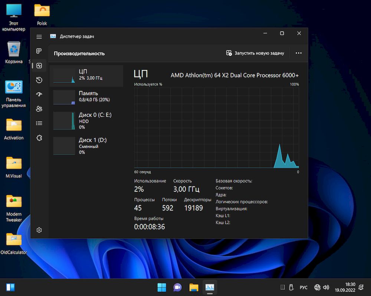The height and width of the screenshot is (296, 371).
Task: Select the Performance sidebar icon
Action: click(x=39, y=65)
